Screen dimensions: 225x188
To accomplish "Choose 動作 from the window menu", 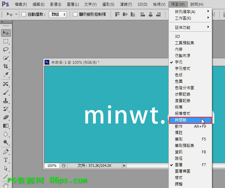I will [190, 126].
